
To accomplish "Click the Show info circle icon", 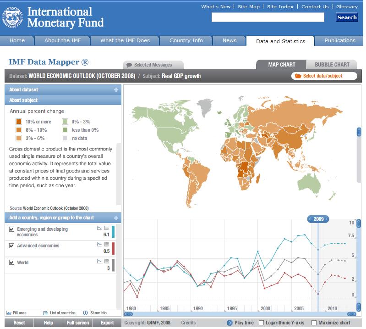I will [x=86, y=313].
